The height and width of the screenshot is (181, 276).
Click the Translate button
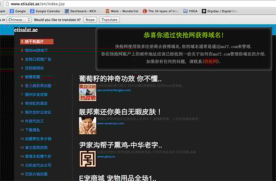[109, 20]
